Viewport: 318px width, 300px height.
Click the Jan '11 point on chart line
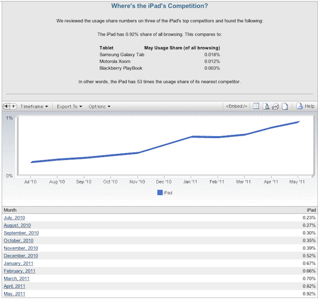pyautogui.click(x=191, y=137)
